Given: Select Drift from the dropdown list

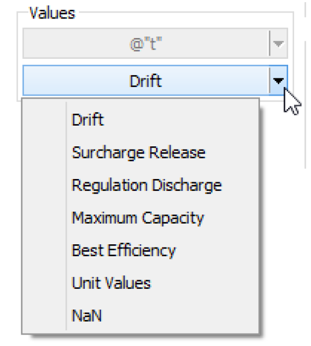Looking at the screenshot, I should 88,120.
